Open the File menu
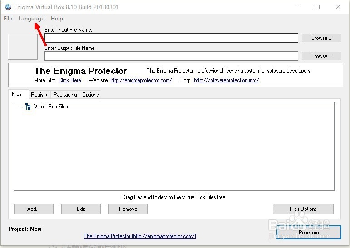Viewport: 350px width, 248px height. click(x=8, y=19)
